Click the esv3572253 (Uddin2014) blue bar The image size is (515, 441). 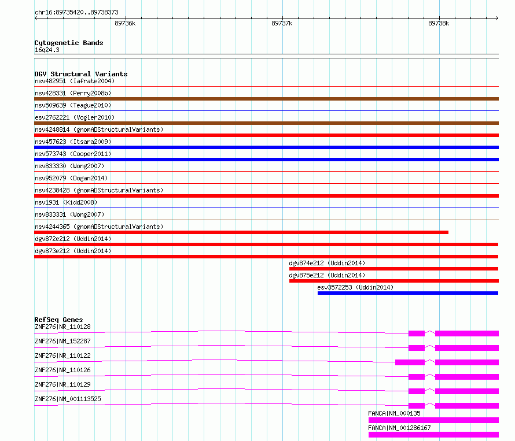[408, 293]
